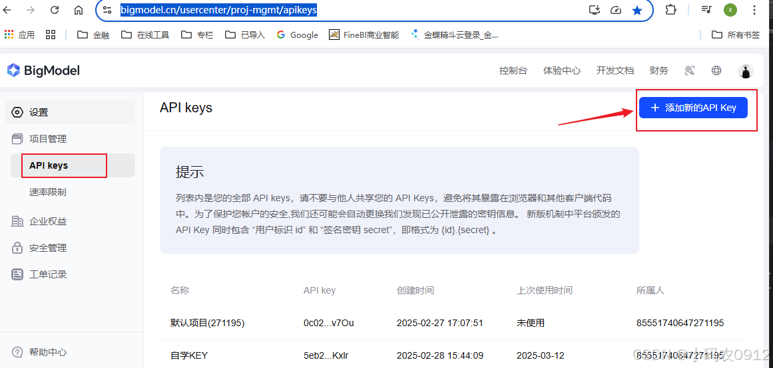Click the browser forward arrow
The image size is (773, 368).
(31, 10)
